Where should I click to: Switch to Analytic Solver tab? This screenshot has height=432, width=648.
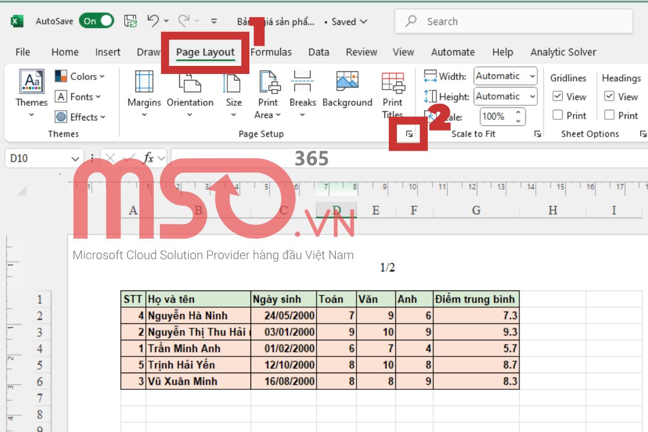(x=563, y=52)
